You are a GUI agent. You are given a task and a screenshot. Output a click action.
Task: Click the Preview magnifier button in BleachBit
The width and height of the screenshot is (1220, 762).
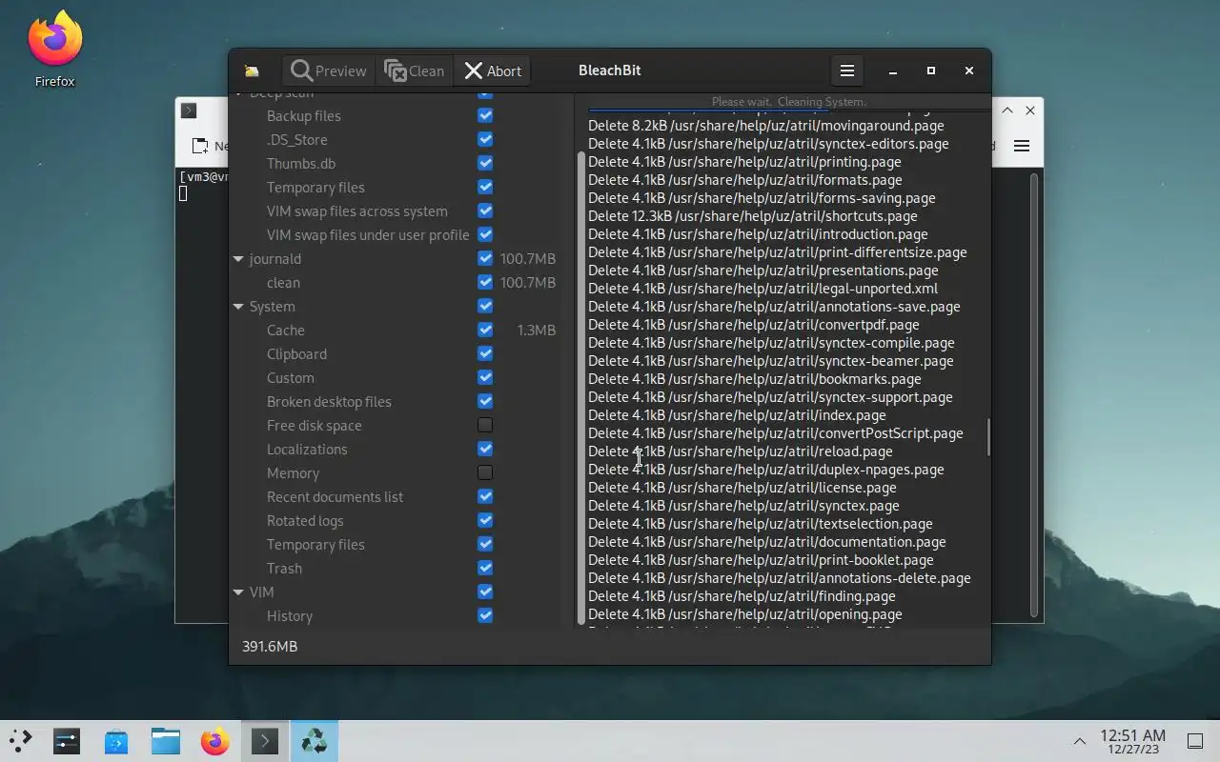(329, 70)
